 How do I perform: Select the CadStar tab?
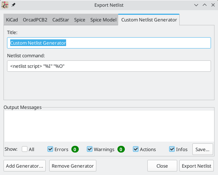[x=60, y=20]
